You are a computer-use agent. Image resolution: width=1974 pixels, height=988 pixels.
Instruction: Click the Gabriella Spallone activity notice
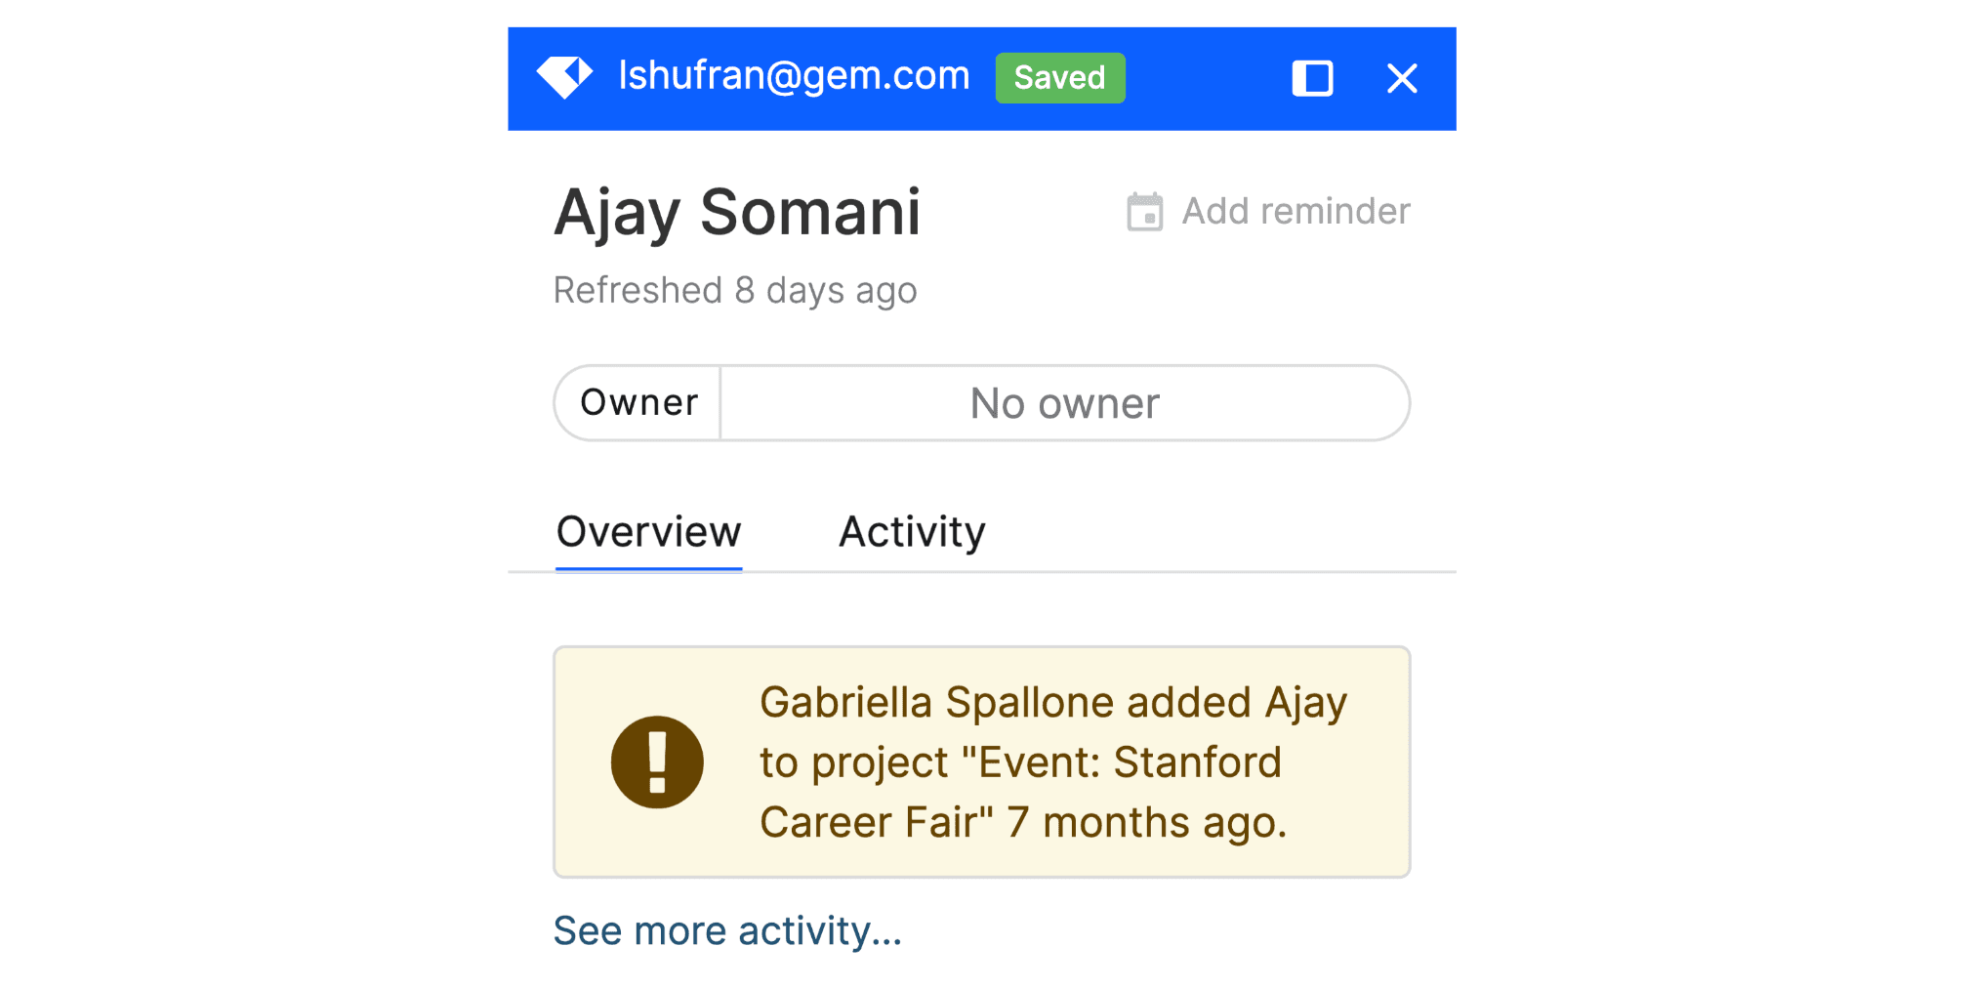coord(1052,703)
